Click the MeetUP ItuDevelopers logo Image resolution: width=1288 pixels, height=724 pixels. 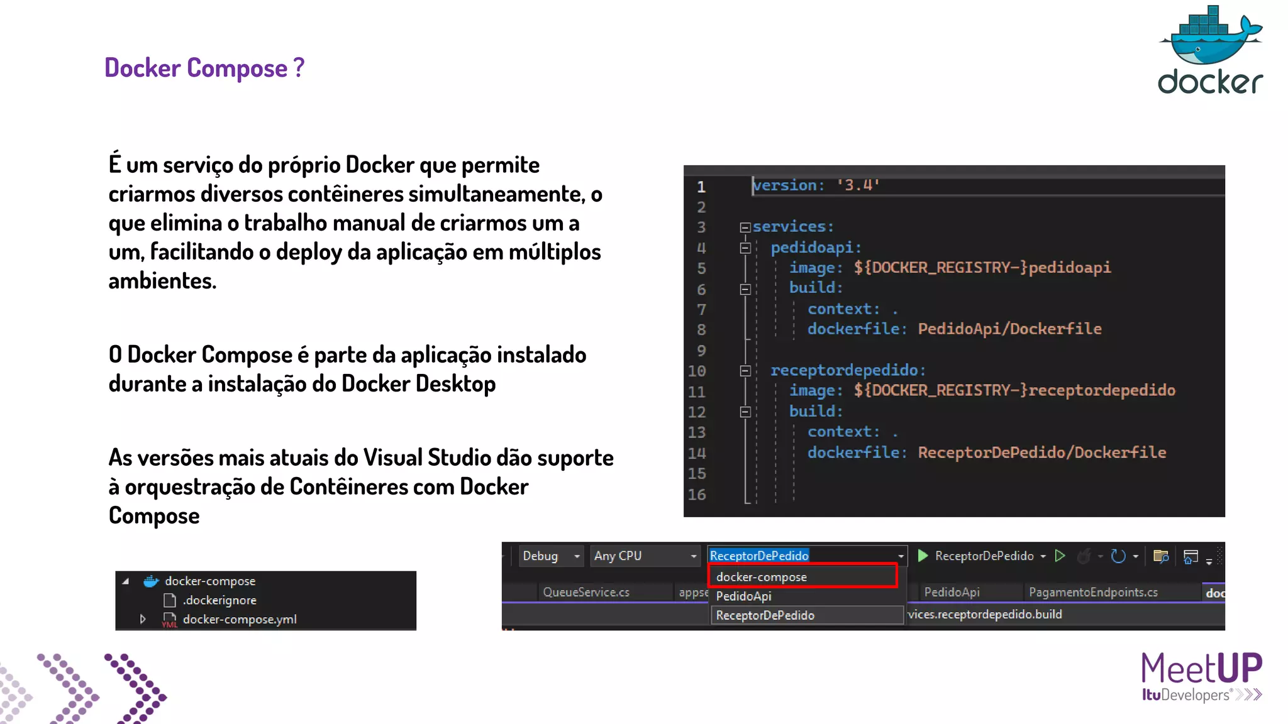(1202, 677)
